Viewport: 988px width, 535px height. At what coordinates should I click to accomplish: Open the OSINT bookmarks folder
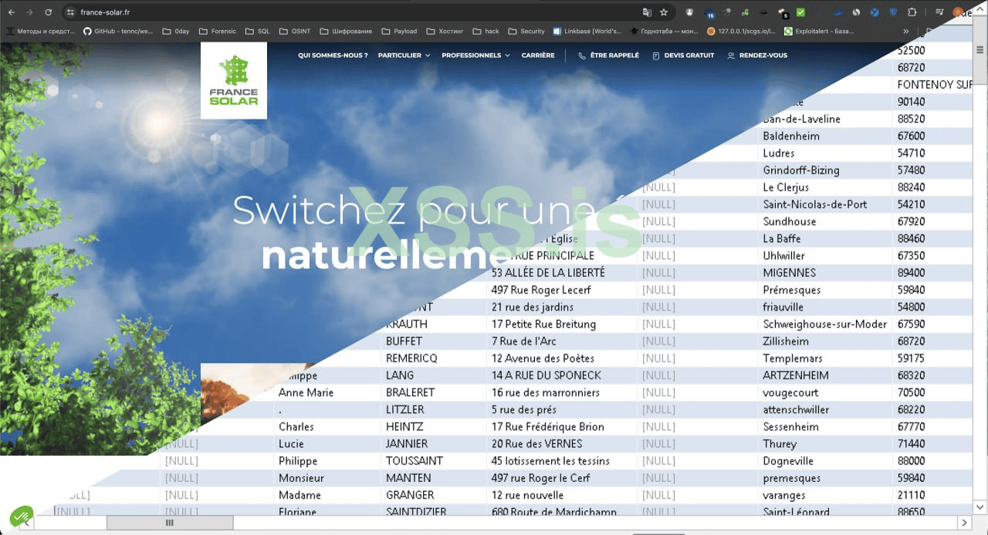[295, 32]
